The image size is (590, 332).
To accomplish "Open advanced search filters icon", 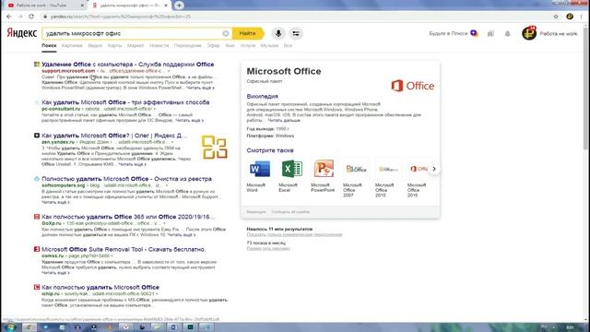I will point(296,33).
